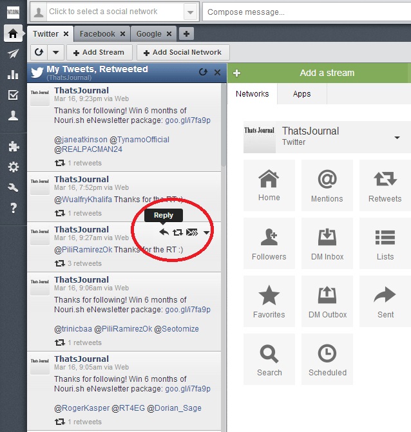Screen dimensions: 411x432
Task: Select the Apps tab
Action: (x=302, y=94)
